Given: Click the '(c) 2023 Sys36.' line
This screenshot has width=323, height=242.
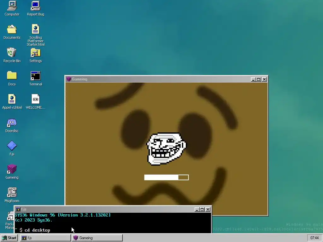Looking at the screenshot, I should point(33,220).
